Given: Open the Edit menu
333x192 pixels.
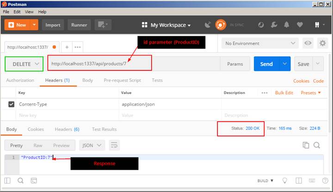Looking at the screenshot, I should point(17,12).
